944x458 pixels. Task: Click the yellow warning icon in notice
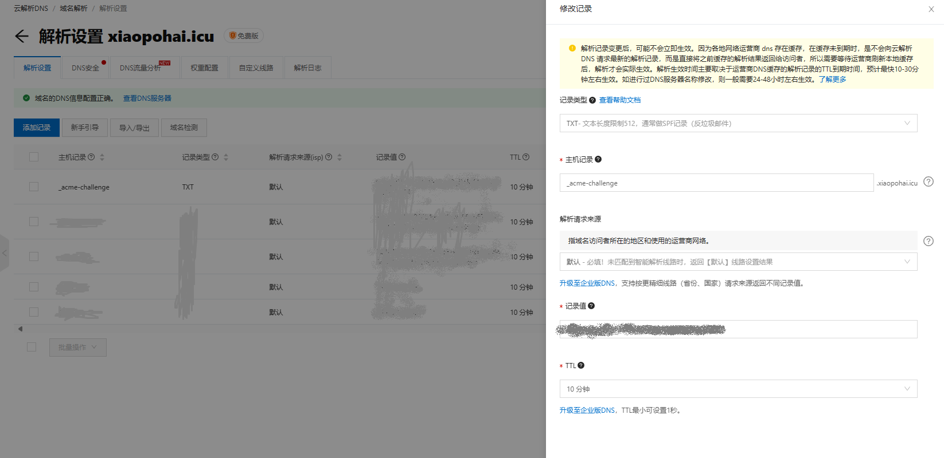[x=572, y=48]
